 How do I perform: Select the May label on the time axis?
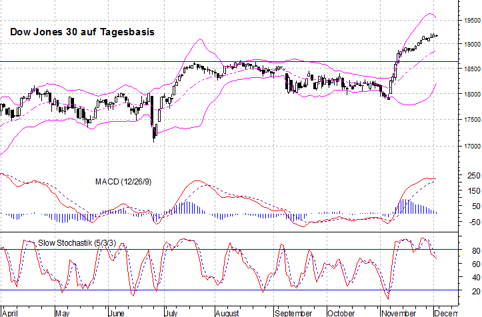[x=63, y=313]
